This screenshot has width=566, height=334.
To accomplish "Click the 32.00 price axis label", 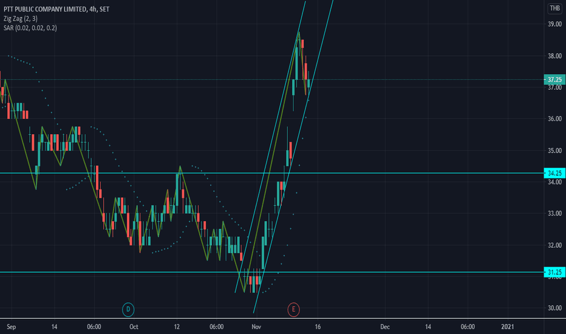I will coord(554,245).
